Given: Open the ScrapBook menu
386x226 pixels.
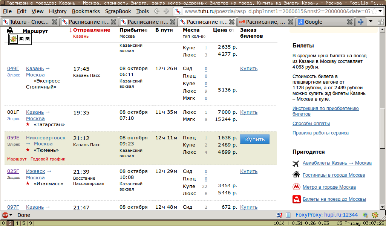Looking at the screenshot, I should click(x=118, y=11).
